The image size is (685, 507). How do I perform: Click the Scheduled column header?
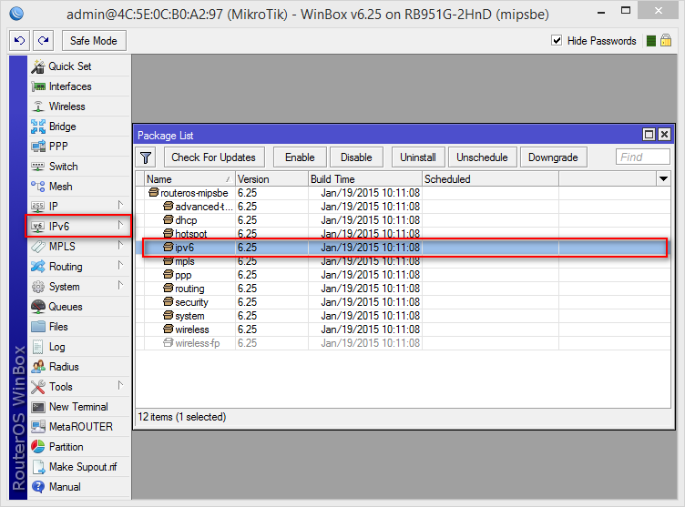(x=491, y=179)
